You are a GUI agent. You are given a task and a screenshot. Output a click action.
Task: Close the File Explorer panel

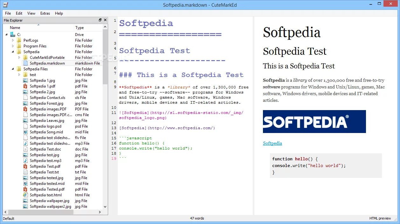click(x=105, y=20)
